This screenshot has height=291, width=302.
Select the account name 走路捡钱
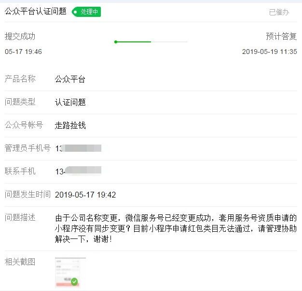(70, 125)
